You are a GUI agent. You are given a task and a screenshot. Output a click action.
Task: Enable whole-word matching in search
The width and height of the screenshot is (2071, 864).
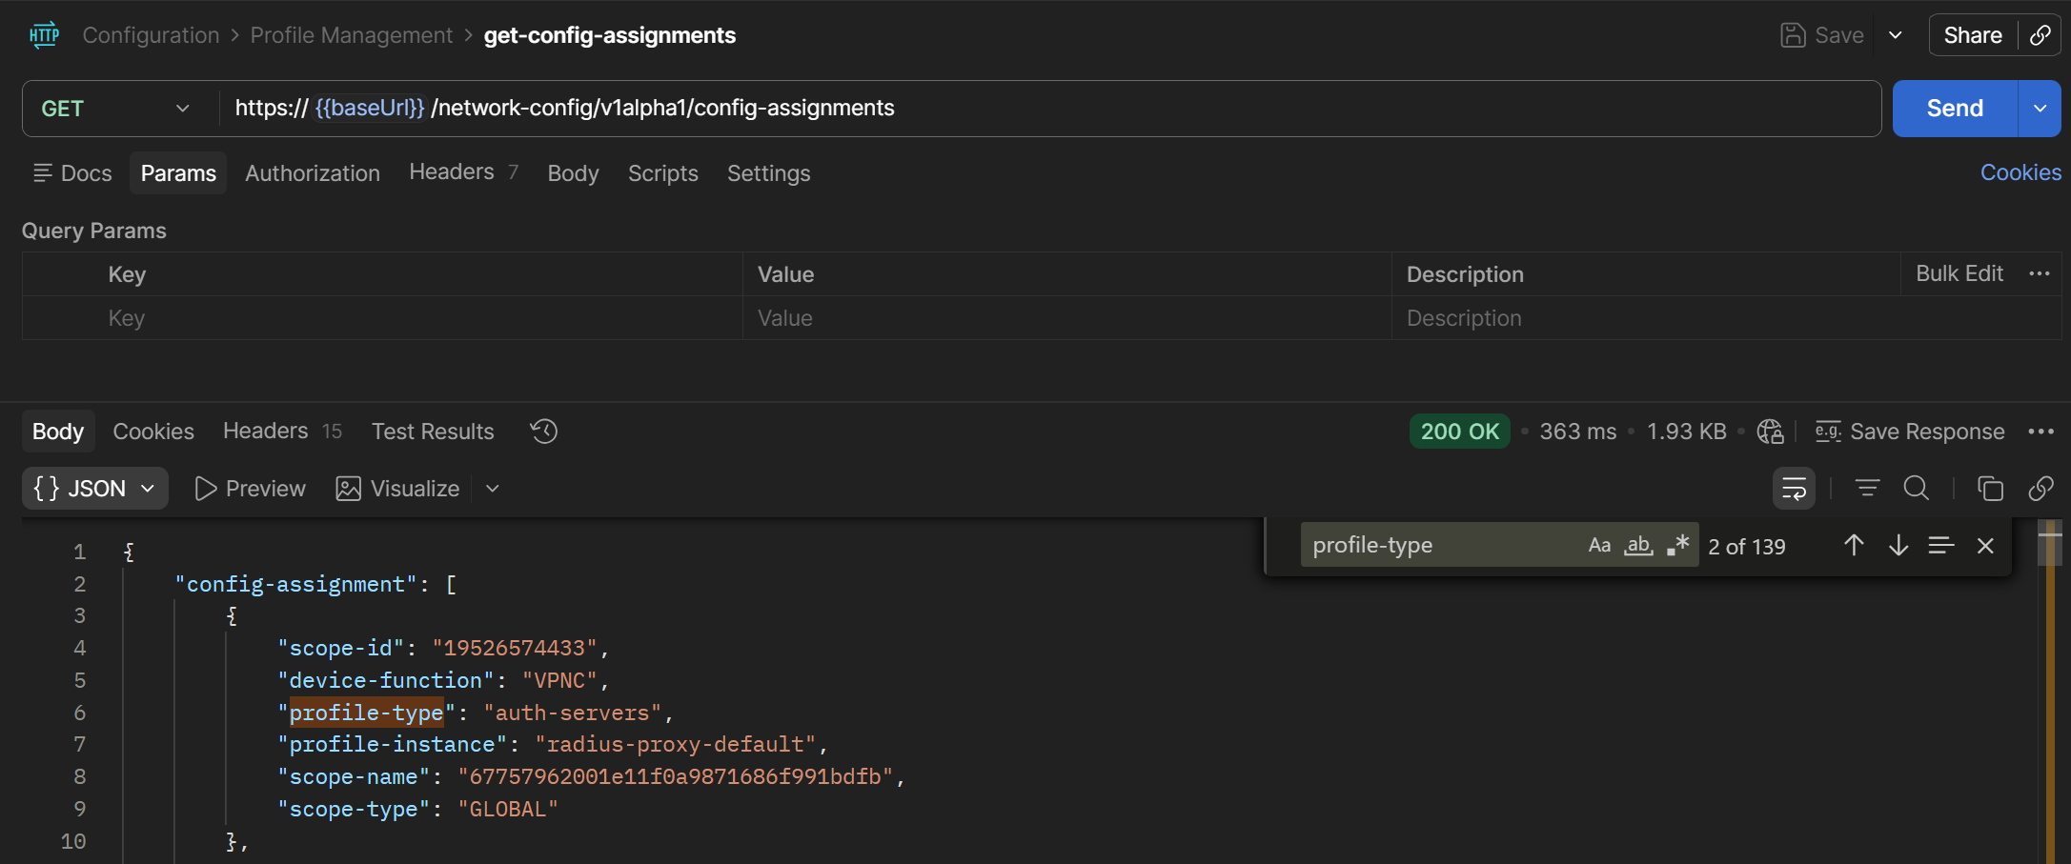click(x=1637, y=545)
